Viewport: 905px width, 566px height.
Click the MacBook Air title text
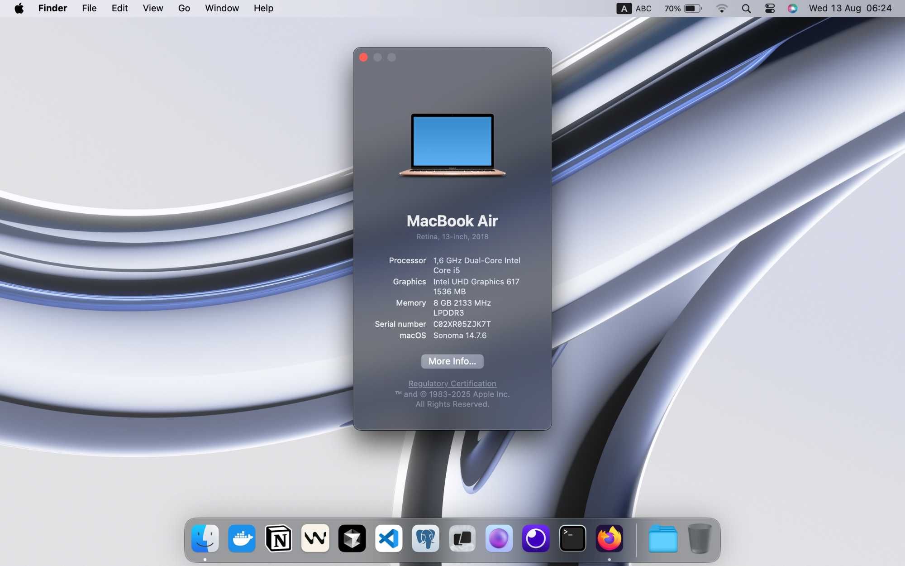pos(452,221)
